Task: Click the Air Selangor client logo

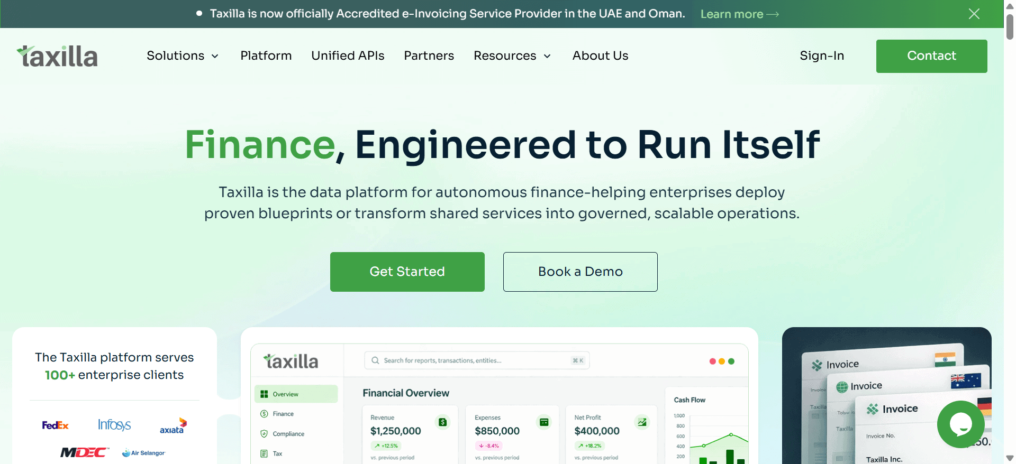Action: (143, 453)
